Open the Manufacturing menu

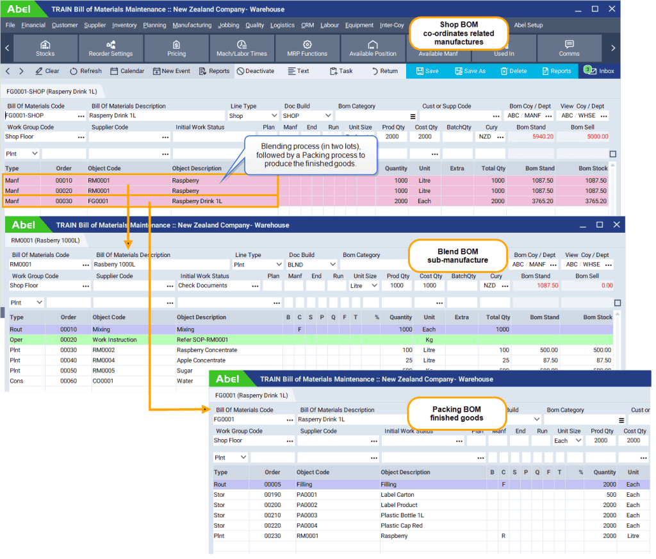click(192, 26)
